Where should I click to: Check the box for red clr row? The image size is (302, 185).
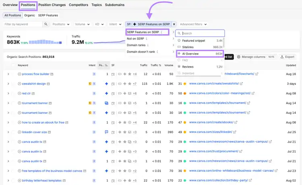(13, 93)
